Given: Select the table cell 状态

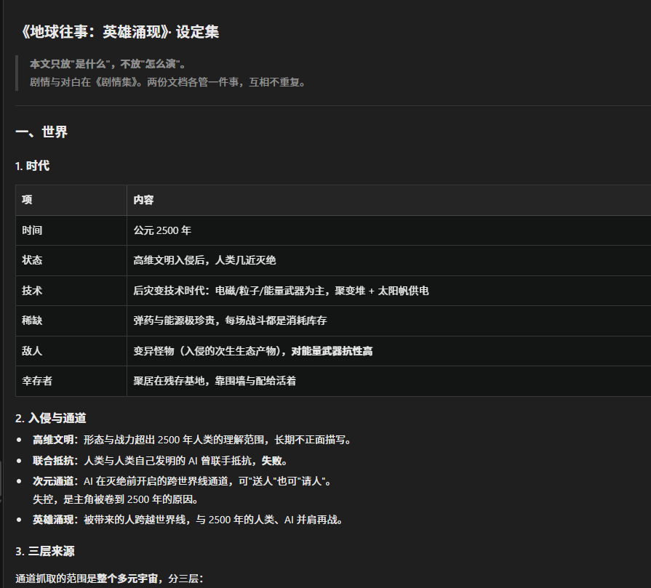Looking at the screenshot, I should [71, 260].
